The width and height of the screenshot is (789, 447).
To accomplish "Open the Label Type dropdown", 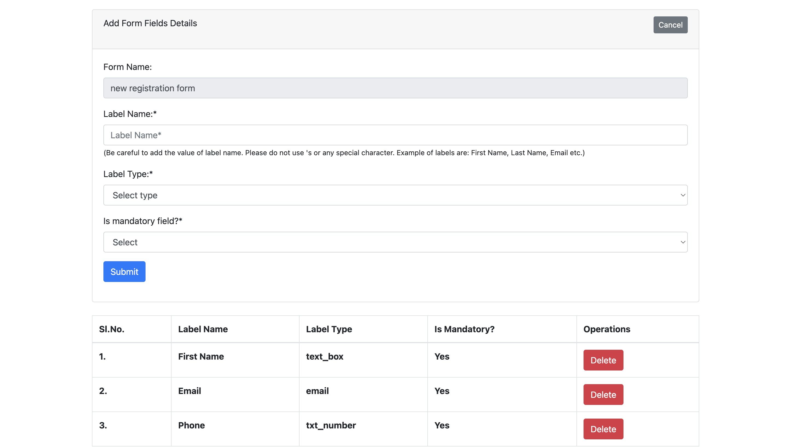I will click(395, 195).
